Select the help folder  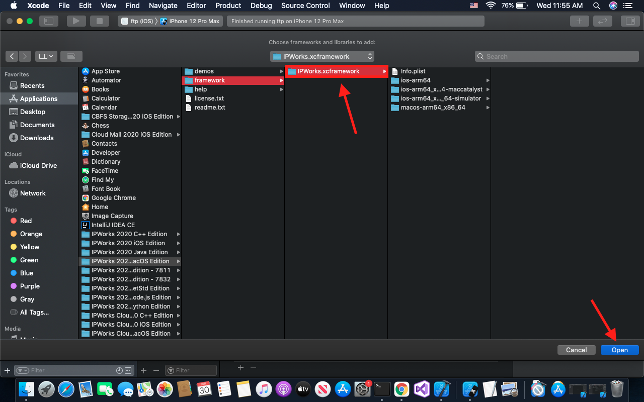click(x=233, y=89)
